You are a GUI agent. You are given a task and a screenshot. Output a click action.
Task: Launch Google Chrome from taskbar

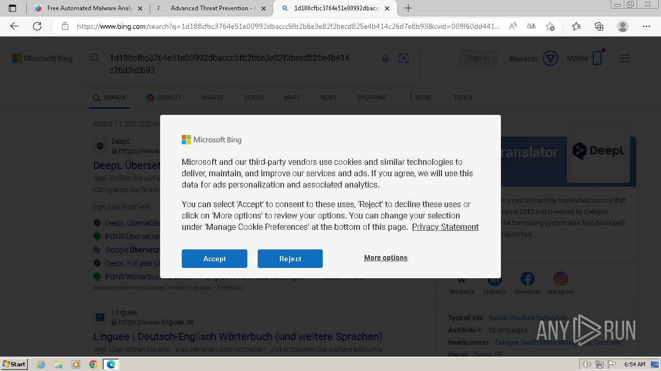pos(93,364)
